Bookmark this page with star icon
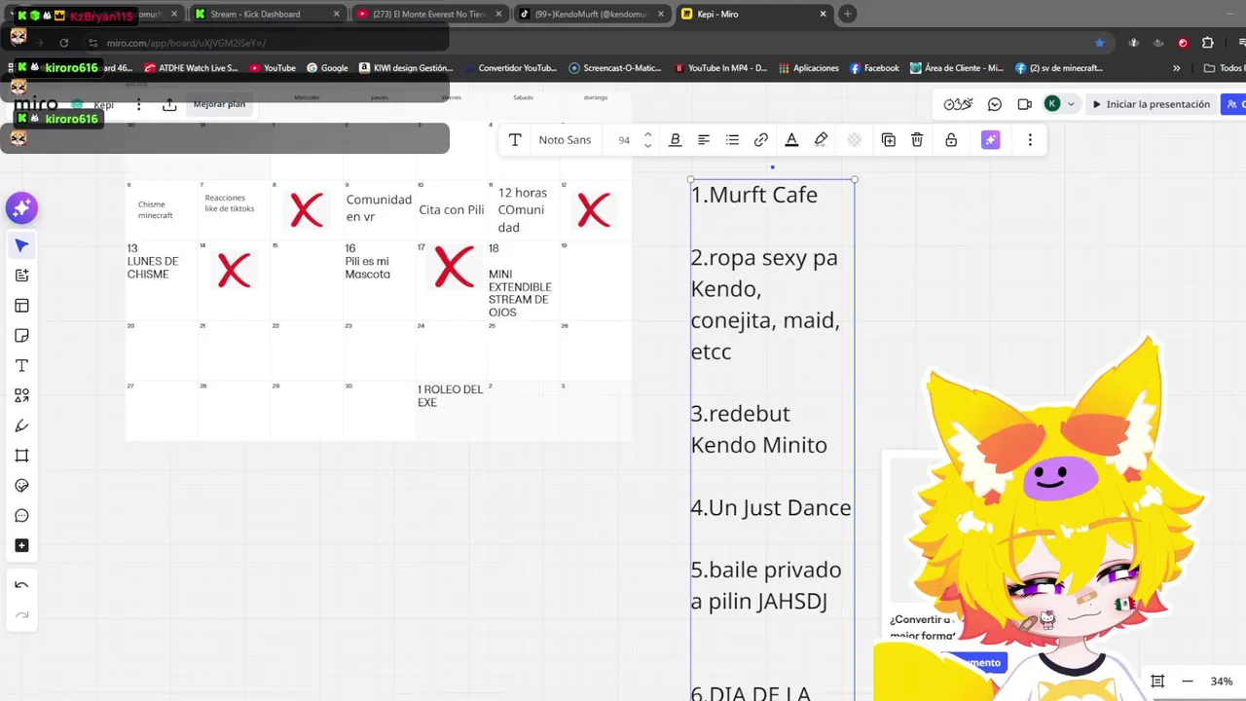The width and height of the screenshot is (1246, 701). tap(1100, 43)
